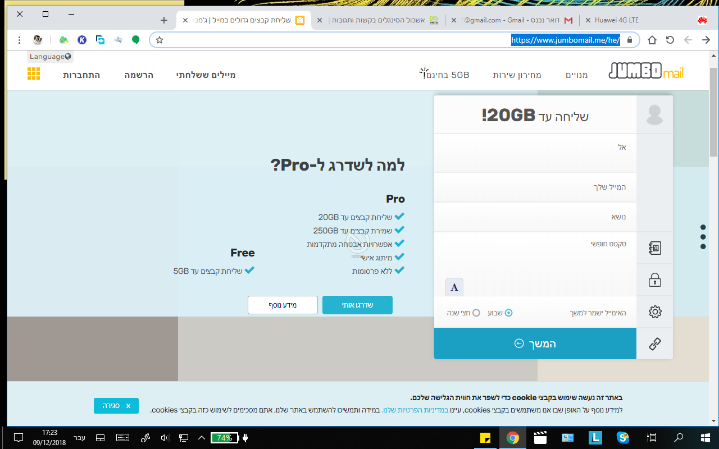The height and width of the screenshot is (449, 719).
Task: Open Skype from the taskbar
Action: (x=622, y=438)
